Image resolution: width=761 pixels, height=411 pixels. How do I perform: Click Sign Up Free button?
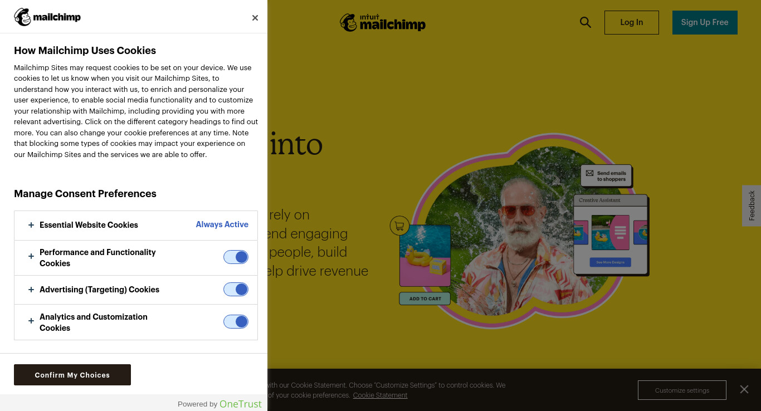705,22
